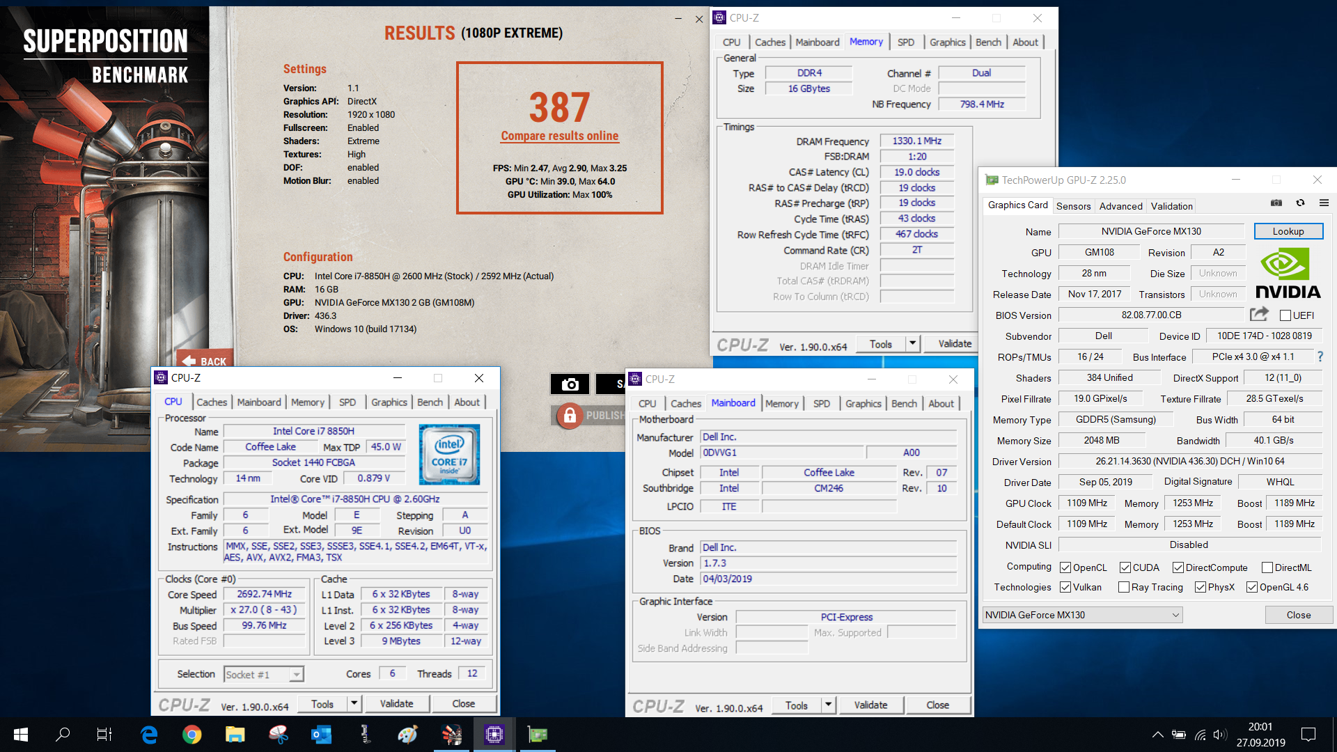Open File Explorer from the taskbar
The image size is (1337, 752).
pos(235,735)
